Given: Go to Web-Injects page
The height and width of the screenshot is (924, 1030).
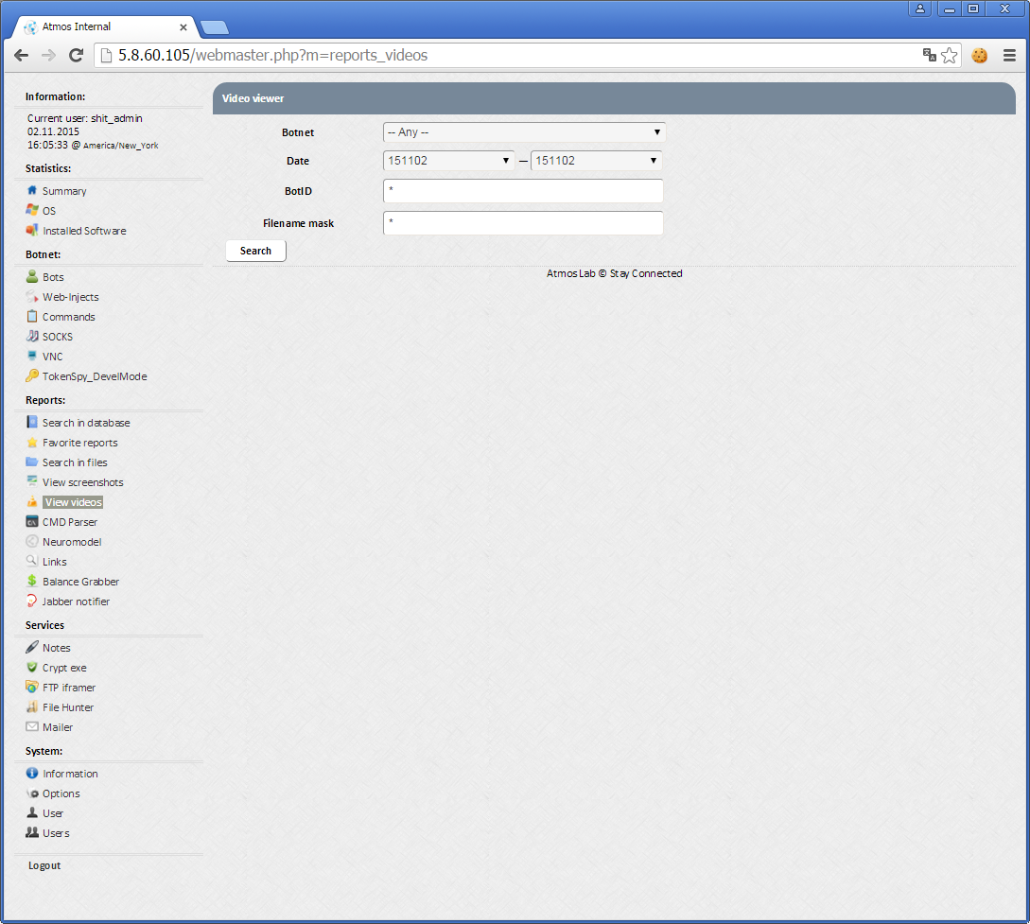Looking at the screenshot, I should (70, 297).
